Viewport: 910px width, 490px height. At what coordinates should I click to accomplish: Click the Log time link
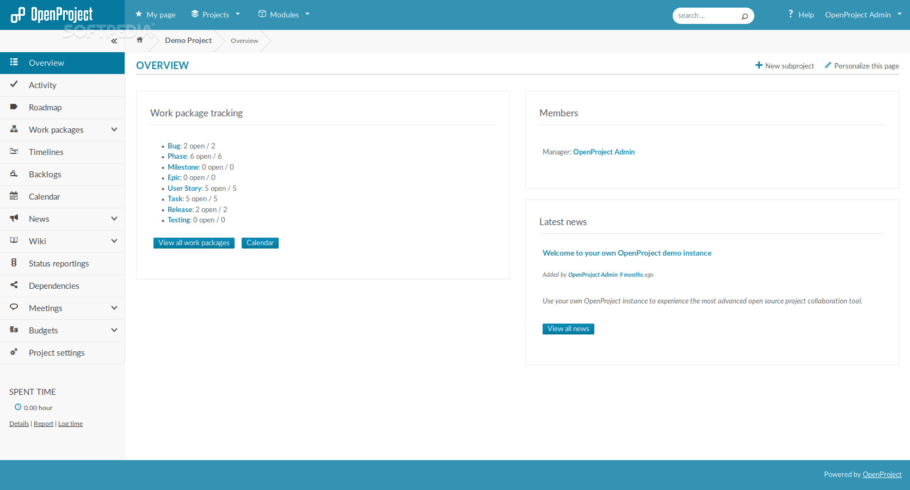(71, 424)
